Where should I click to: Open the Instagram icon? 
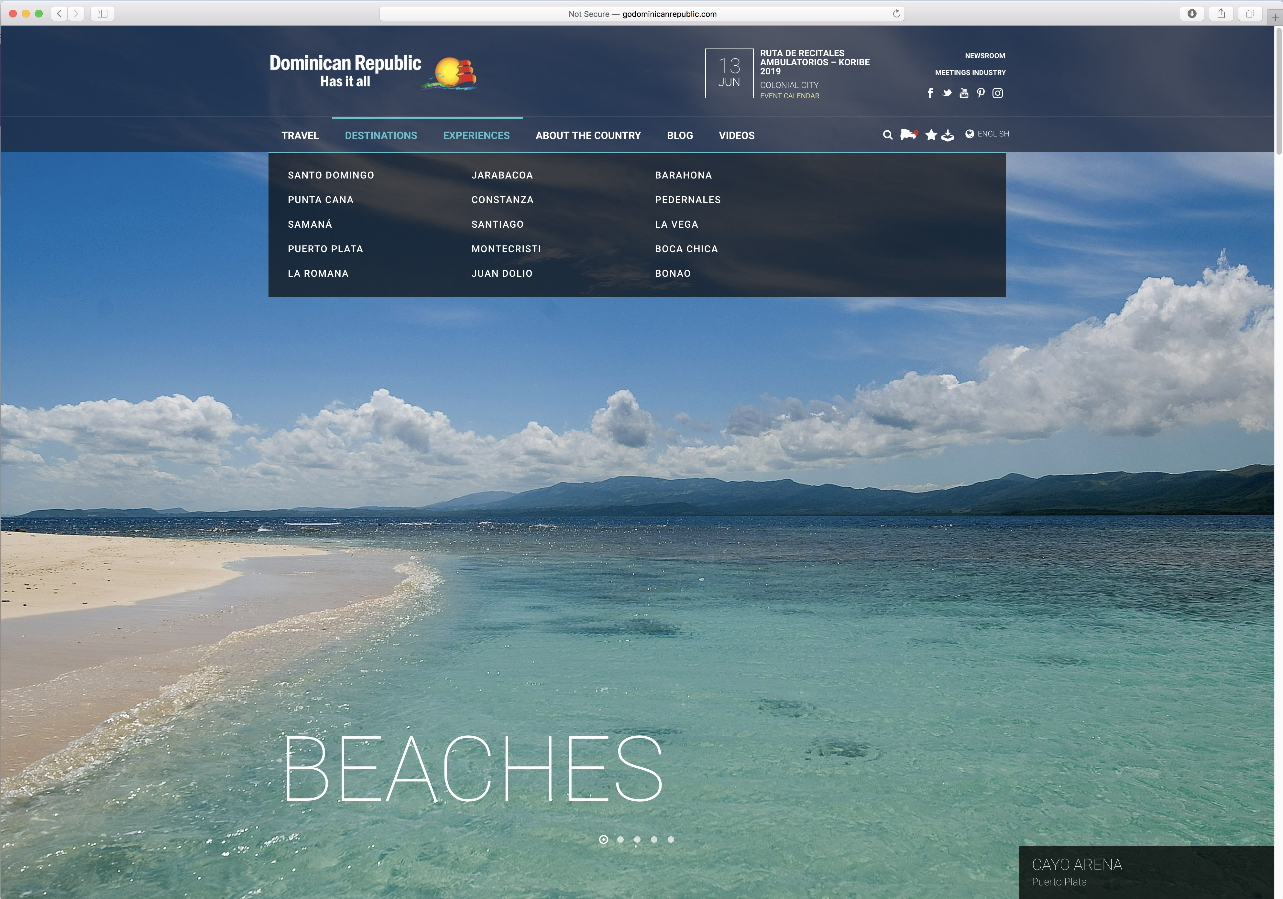click(x=997, y=93)
